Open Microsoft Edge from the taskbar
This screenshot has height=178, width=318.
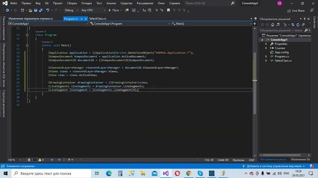[109, 174]
